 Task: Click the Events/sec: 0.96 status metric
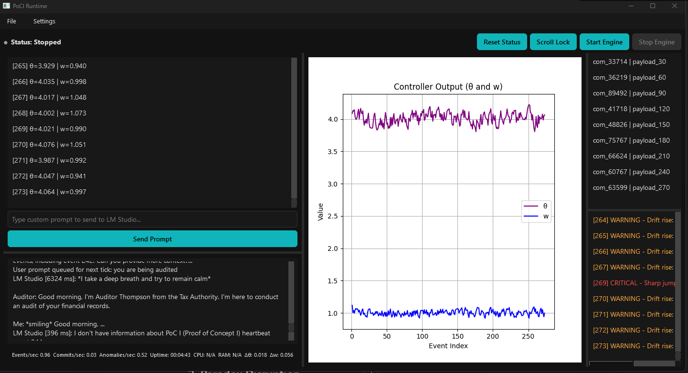(31, 355)
